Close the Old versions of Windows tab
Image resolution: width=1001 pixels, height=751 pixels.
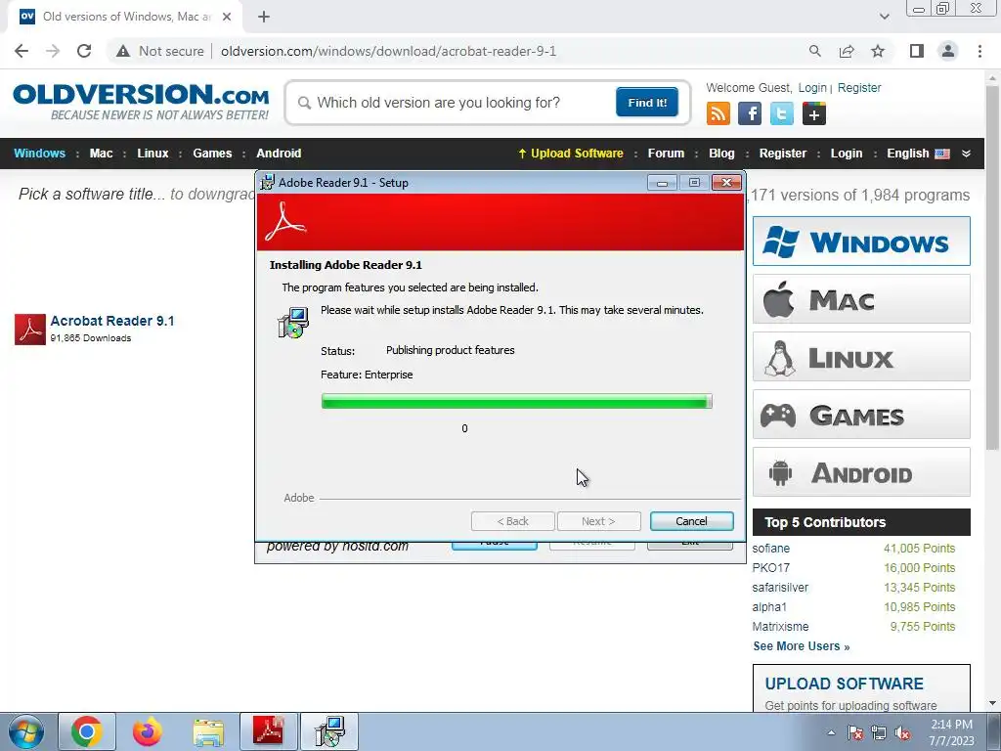point(227,17)
